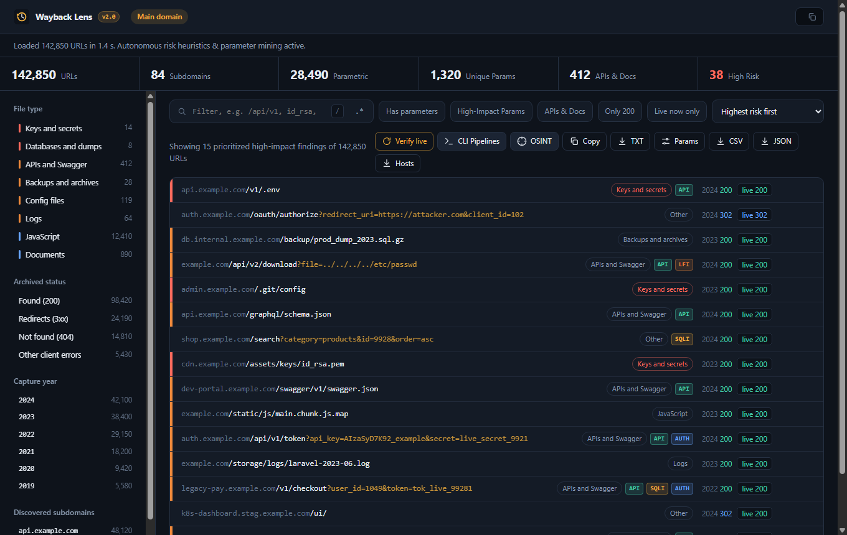Screen dimensions: 847x535
Task: Select Backups and archives file type
Action: click(75, 182)
